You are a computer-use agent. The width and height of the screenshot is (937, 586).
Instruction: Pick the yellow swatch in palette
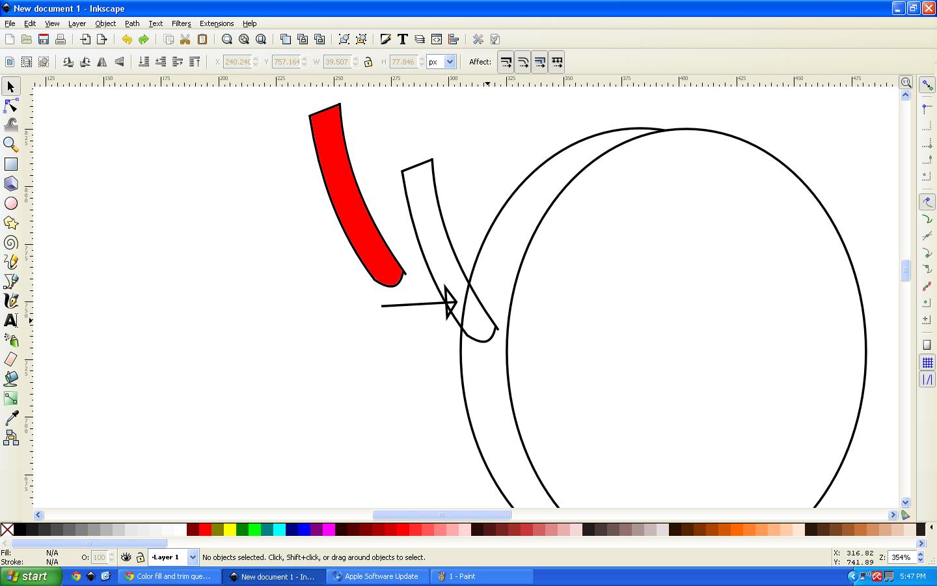pos(230,529)
